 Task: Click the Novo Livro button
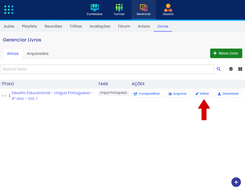pos(226,53)
